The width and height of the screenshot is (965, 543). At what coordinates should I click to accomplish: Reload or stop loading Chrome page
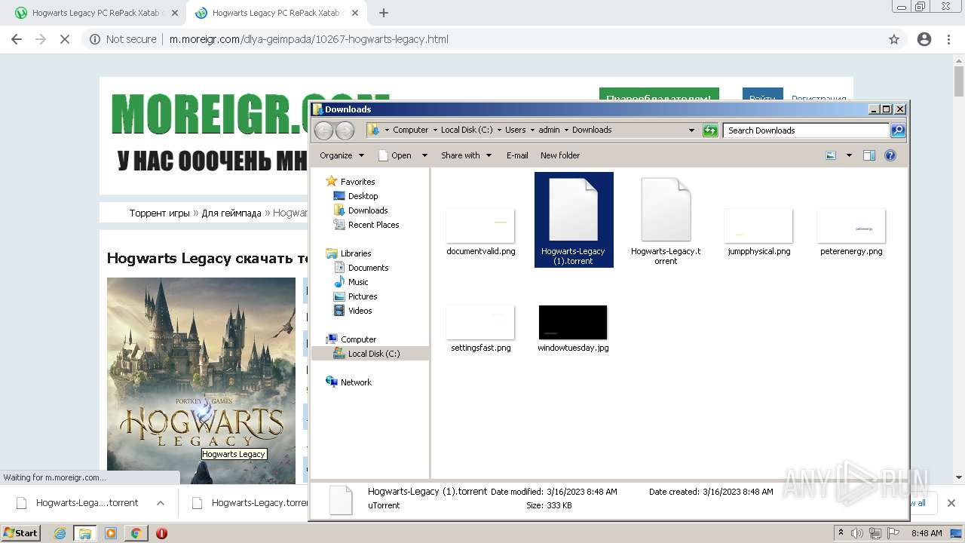pos(65,39)
